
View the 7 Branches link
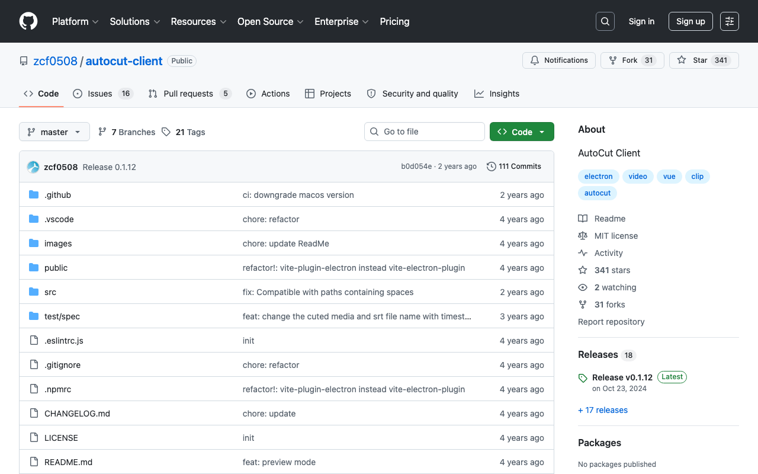click(127, 132)
